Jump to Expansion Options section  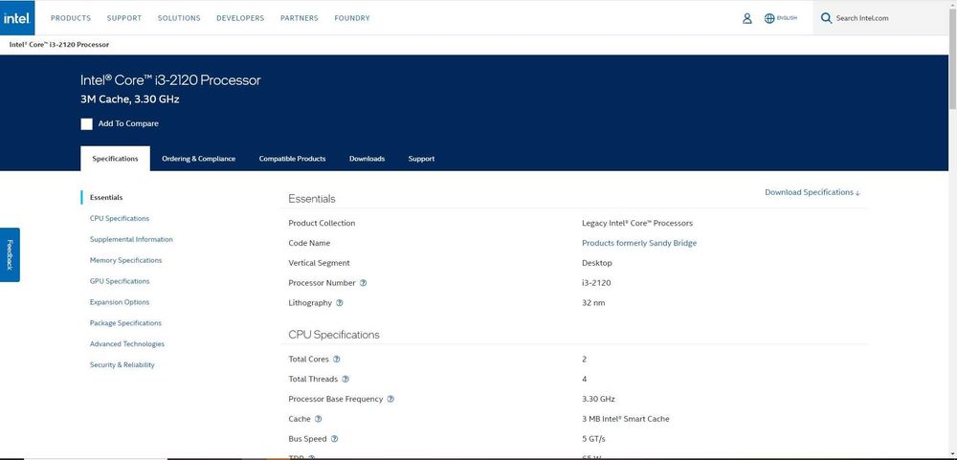click(x=120, y=302)
